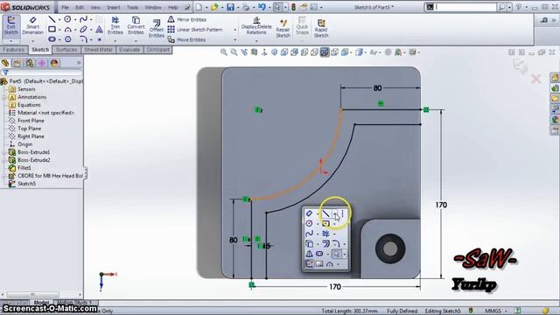Click Linear Sketch Pattern
This screenshot has height=315, width=560.
click(195, 30)
